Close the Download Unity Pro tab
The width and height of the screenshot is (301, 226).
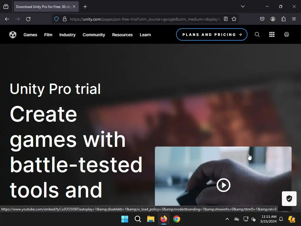(74, 6)
